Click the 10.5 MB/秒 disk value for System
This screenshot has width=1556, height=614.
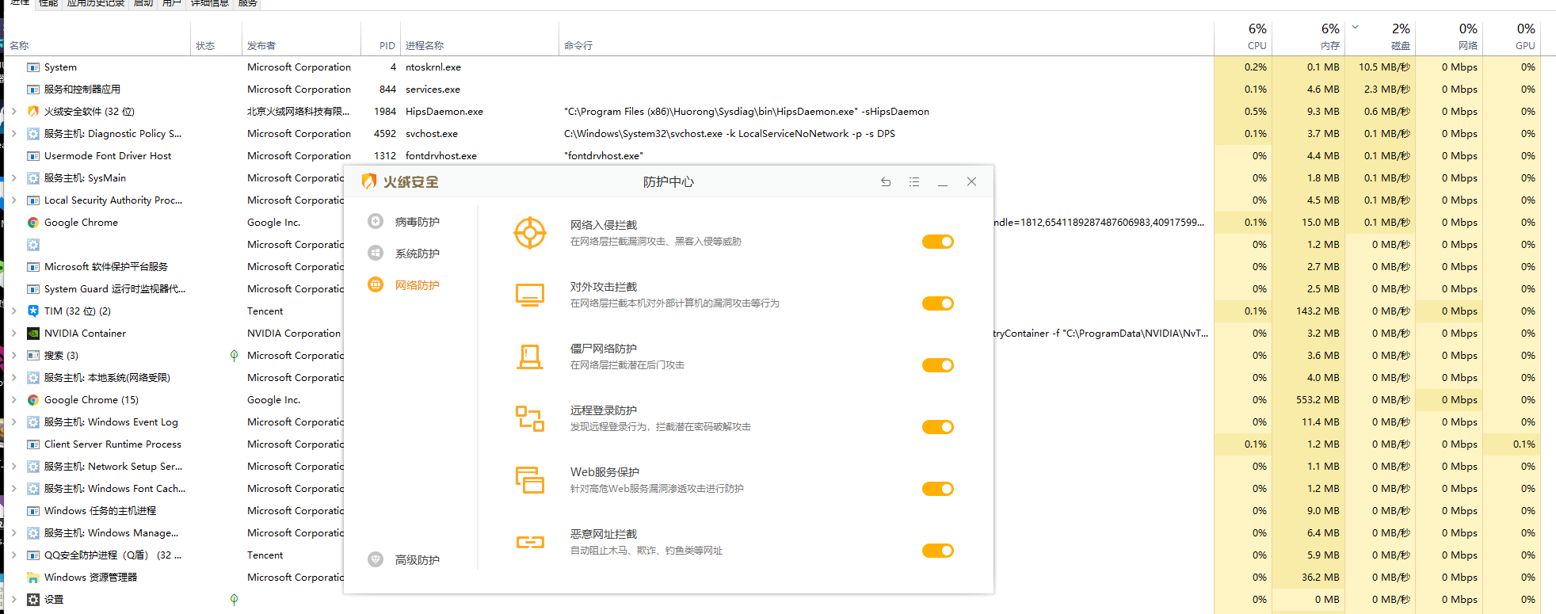pos(1384,67)
